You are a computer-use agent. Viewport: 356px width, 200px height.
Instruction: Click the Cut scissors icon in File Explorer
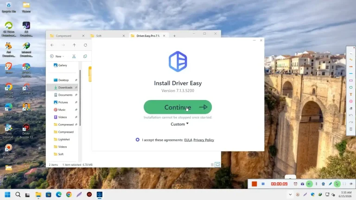tap(74, 56)
